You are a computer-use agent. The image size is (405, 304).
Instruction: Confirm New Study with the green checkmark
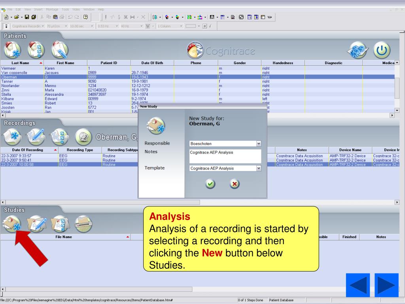pyautogui.click(x=210, y=184)
